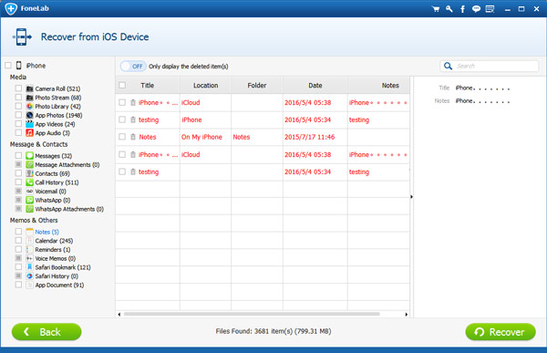Viewport: 547px width, 353px height.
Task: Click the green Back button
Action: 46,332
